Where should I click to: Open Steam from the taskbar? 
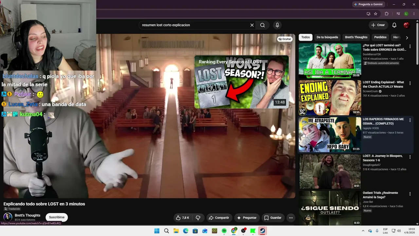point(262,231)
